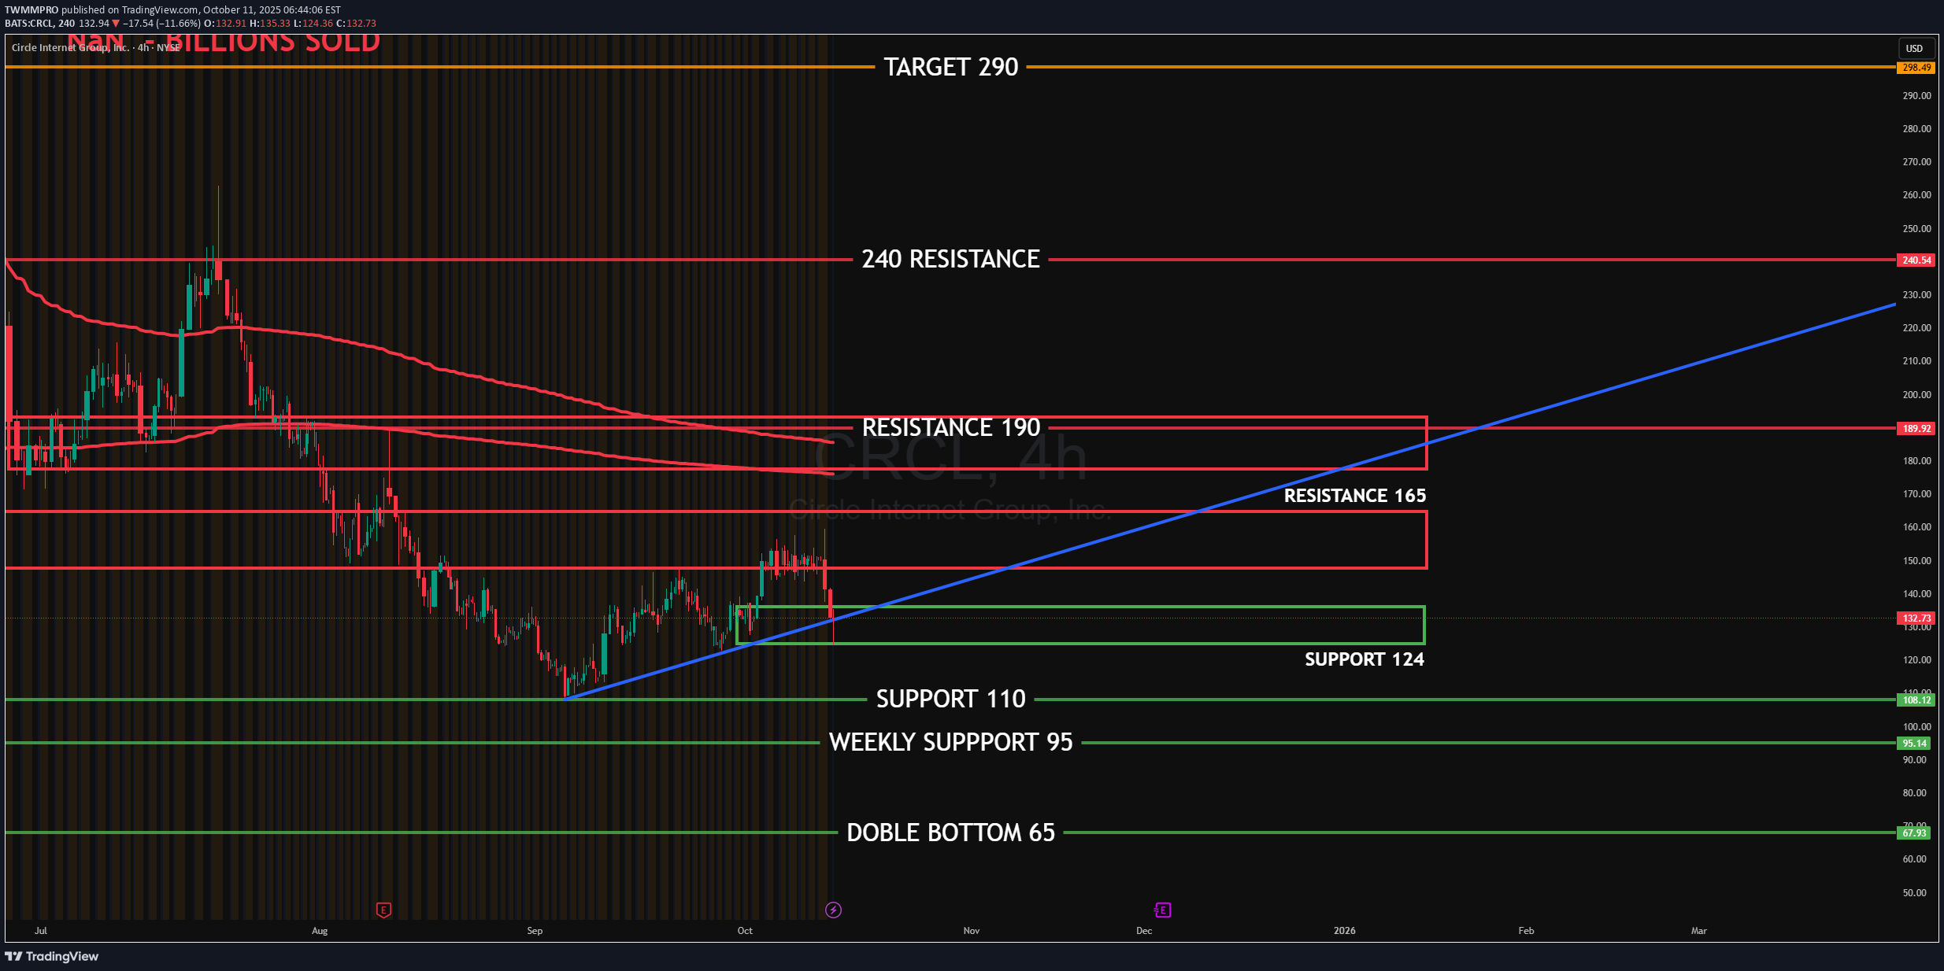
Task: Click the TradingView logo at bottom left
Action: (x=52, y=956)
